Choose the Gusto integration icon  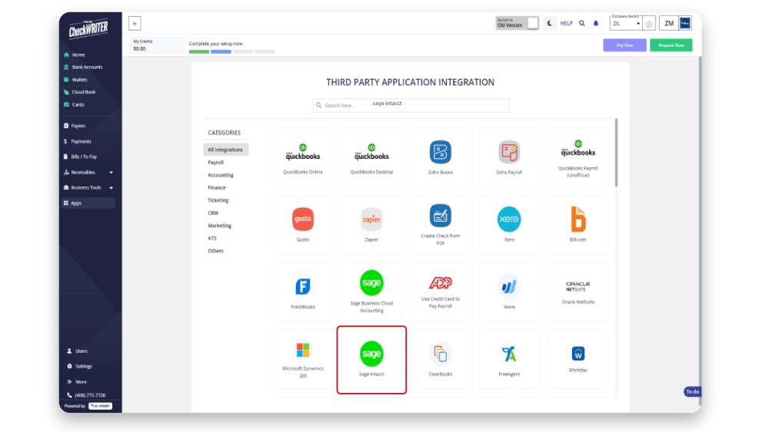pyautogui.click(x=303, y=219)
